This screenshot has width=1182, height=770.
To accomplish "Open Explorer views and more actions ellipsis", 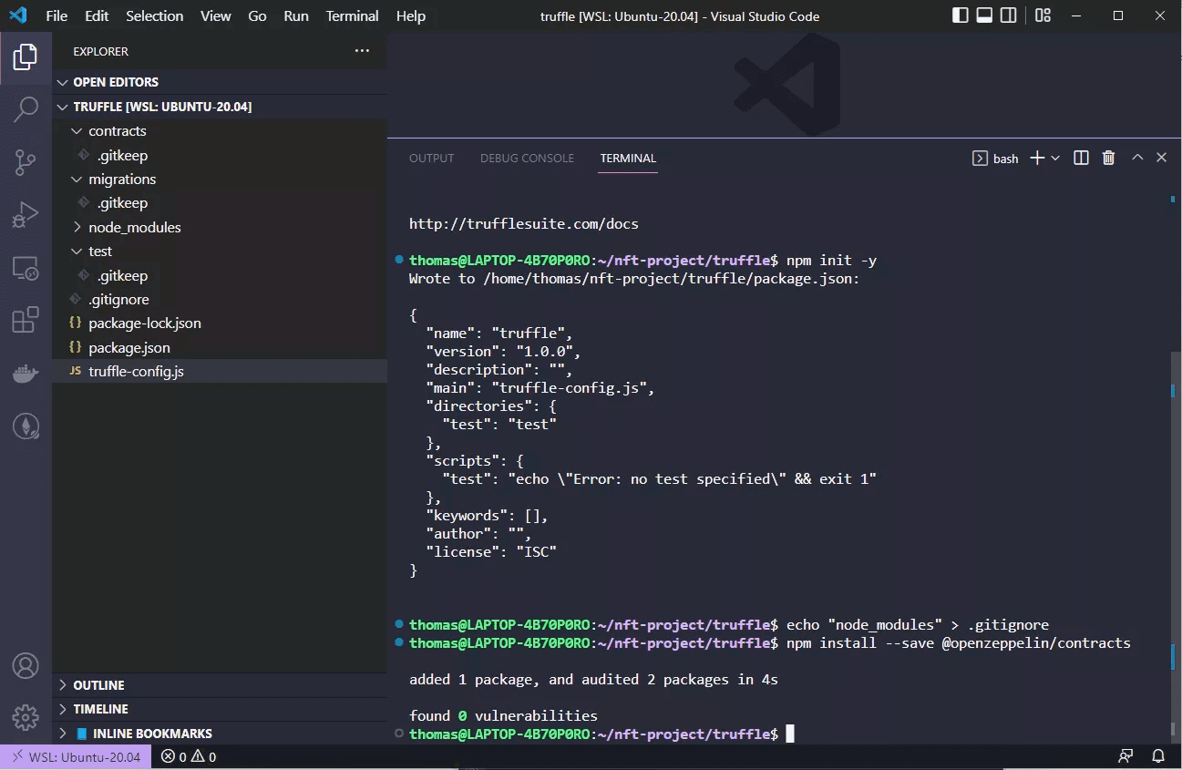I will pos(362,51).
